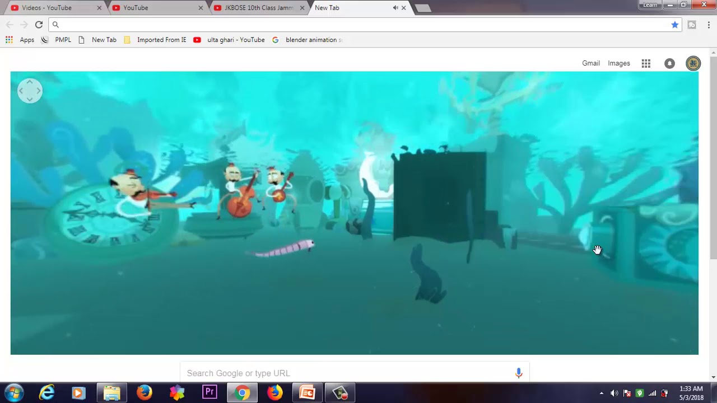
Task: Click the Learn button in the title bar
Action: (x=650, y=5)
